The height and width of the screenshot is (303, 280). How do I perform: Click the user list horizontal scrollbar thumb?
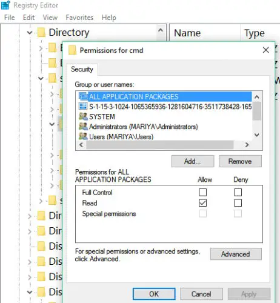coord(159,145)
